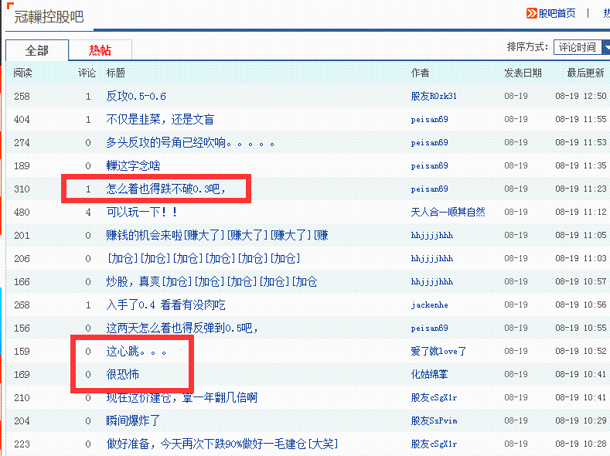
Task: Open post 多头反攻的号角已经吹响
Action: (190, 143)
